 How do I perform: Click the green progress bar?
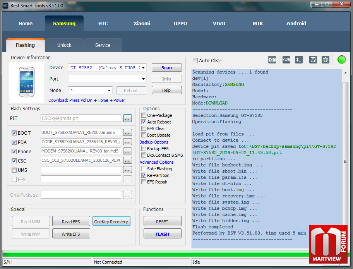pyautogui.click(x=155, y=254)
